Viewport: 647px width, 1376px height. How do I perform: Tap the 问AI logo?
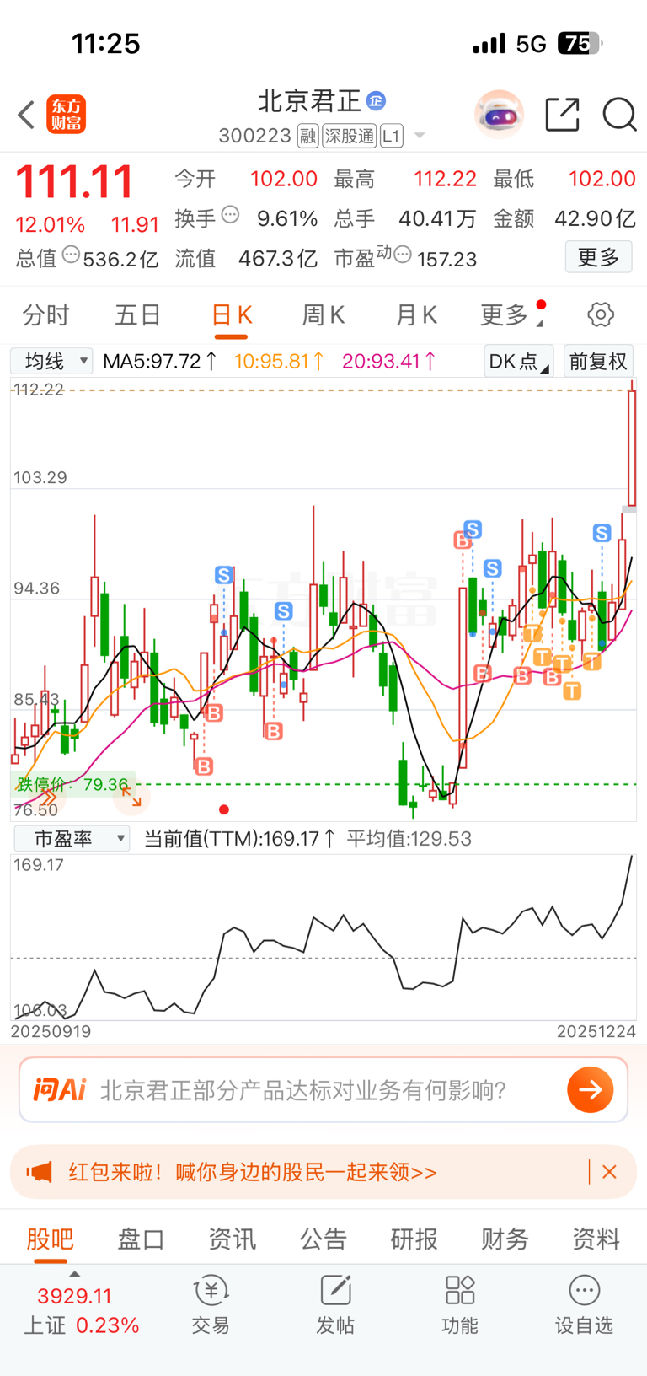[60, 1089]
